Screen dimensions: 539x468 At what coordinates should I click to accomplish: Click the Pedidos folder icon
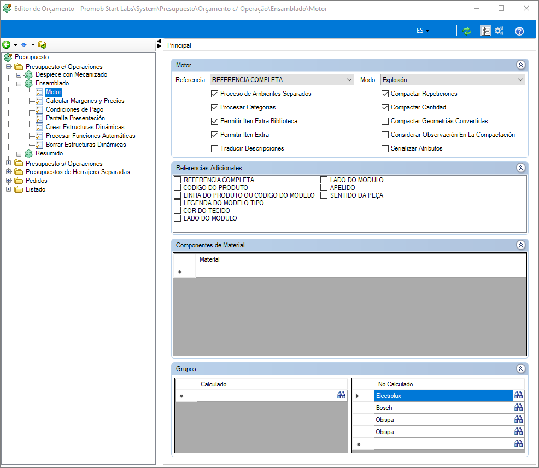tap(19, 181)
